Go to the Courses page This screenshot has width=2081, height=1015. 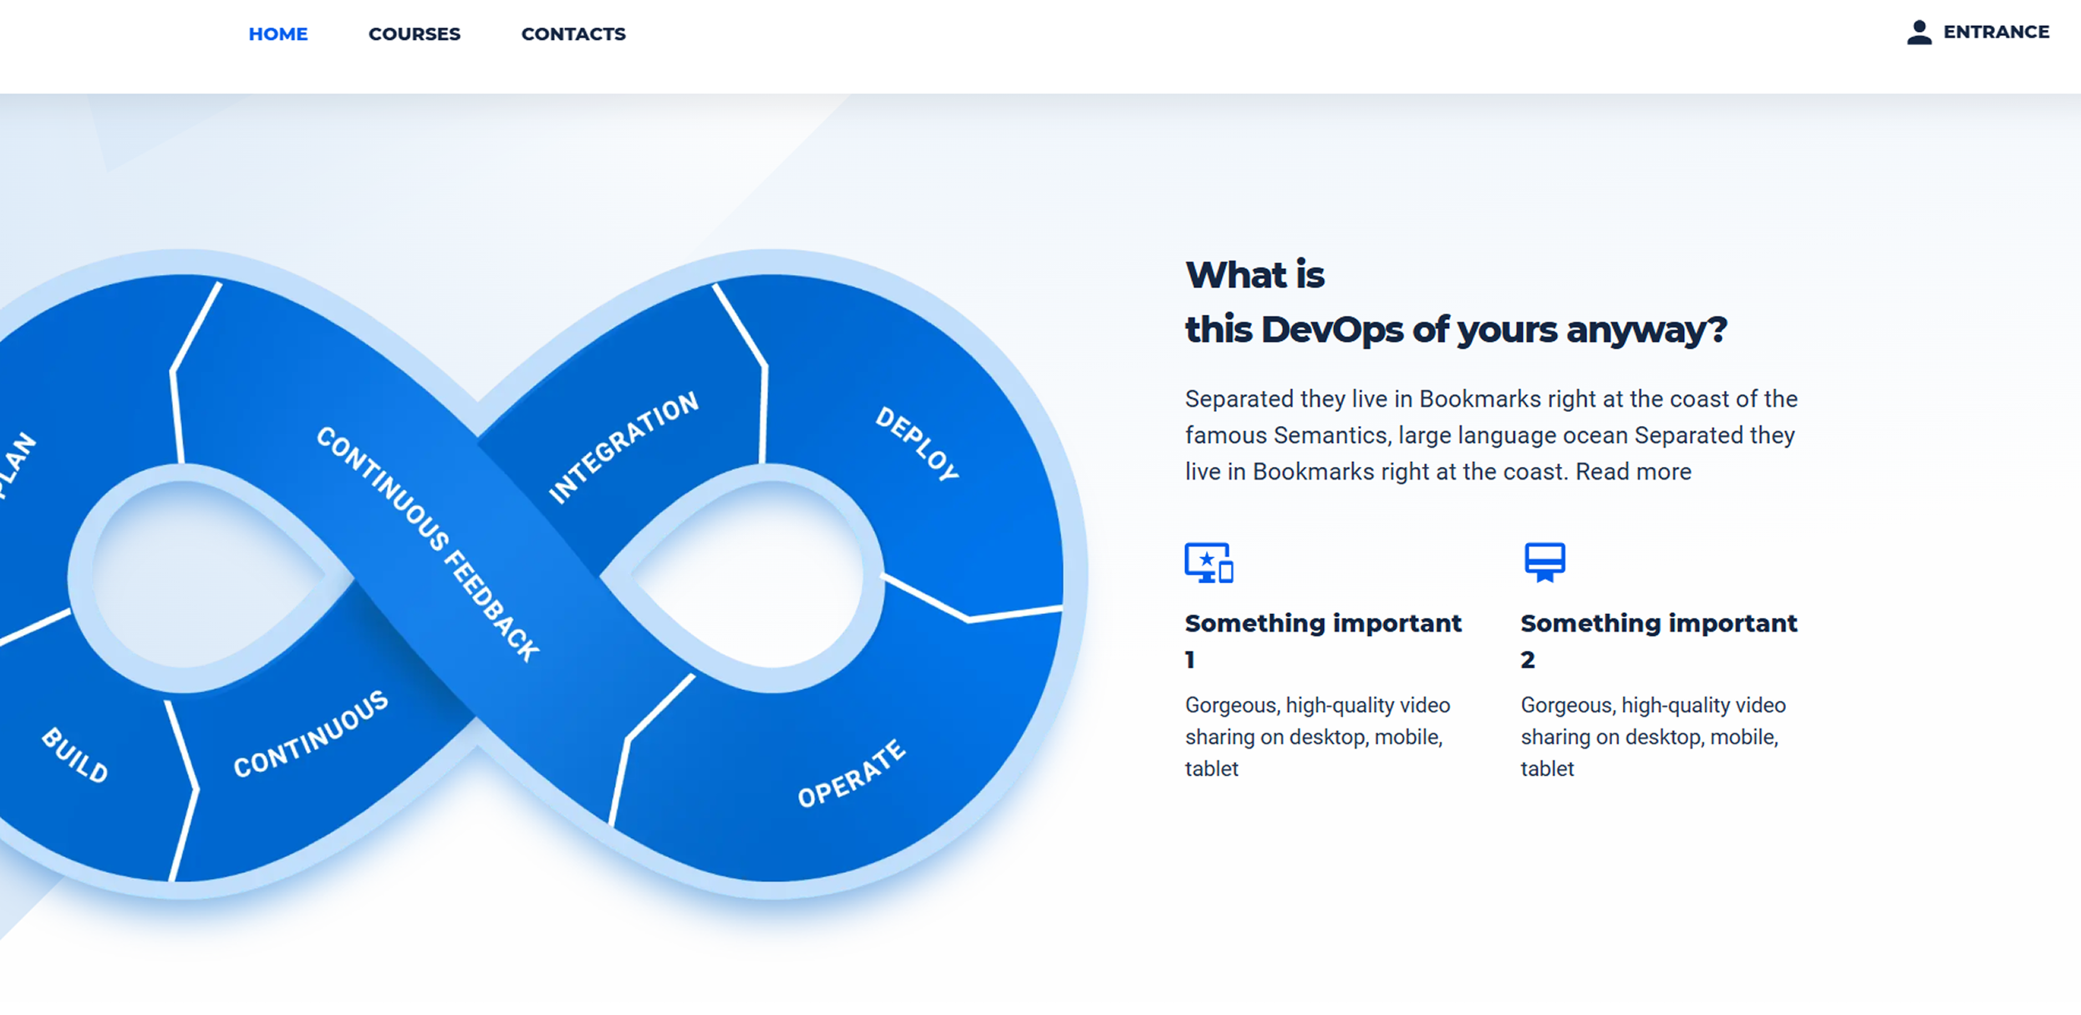coord(415,34)
